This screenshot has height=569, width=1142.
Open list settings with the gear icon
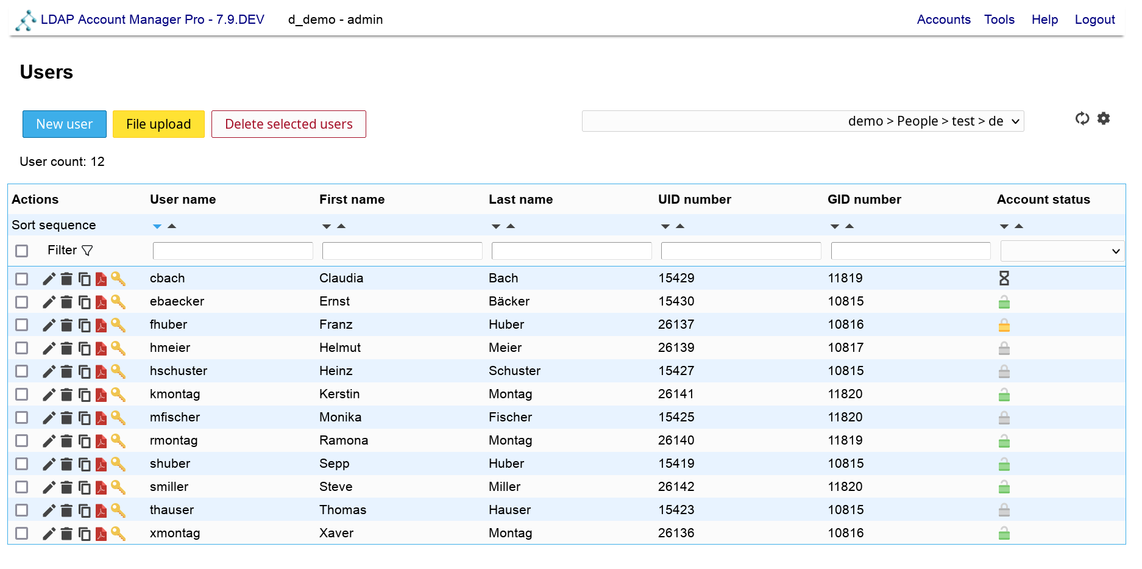[1104, 118]
